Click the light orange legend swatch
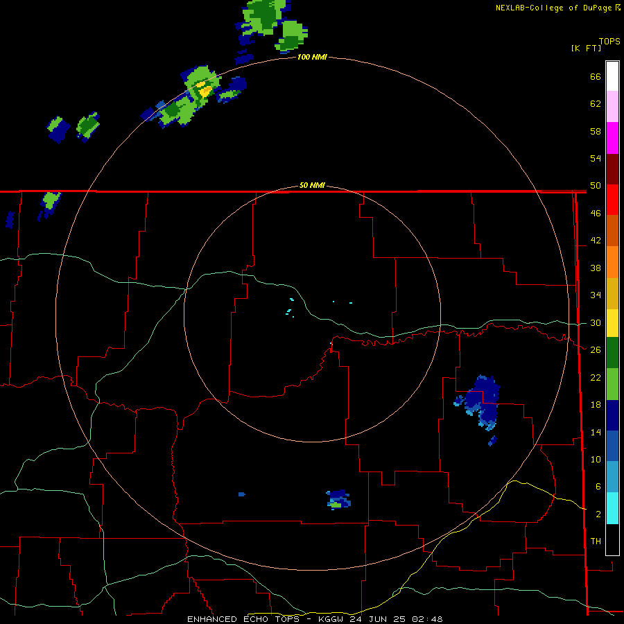This screenshot has height=624, width=624. pyautogui.click(x=612, y=262)
